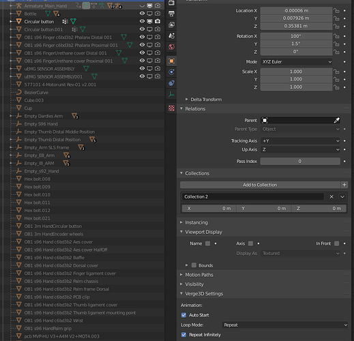Uncheck the Auto Start animation checkbox
This screenshot has width=354, height=341.
(183, 315)
